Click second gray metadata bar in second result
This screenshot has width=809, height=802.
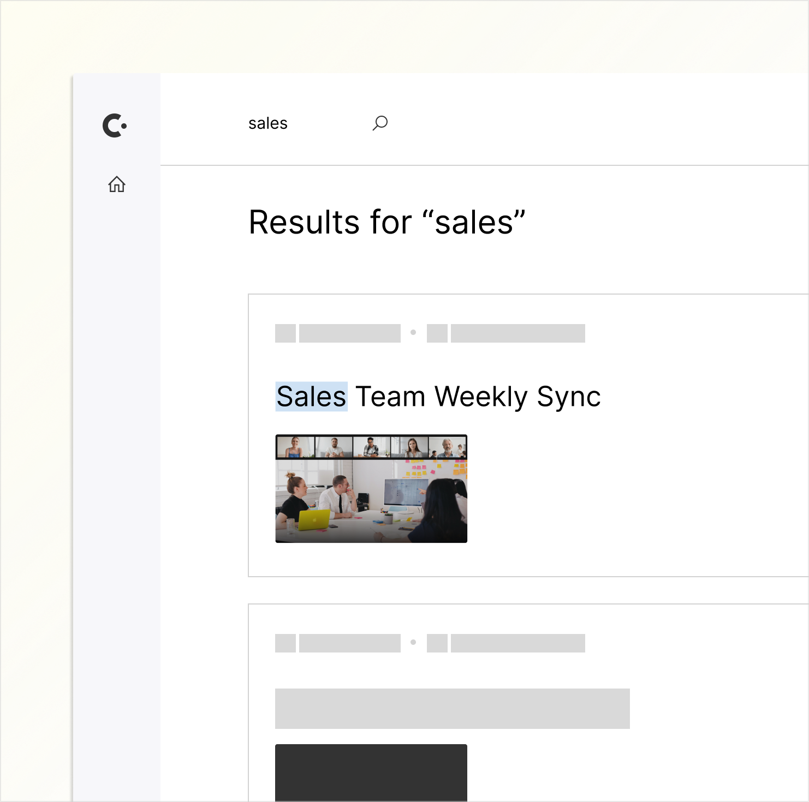pyautogui.click(x=517, y=643)
